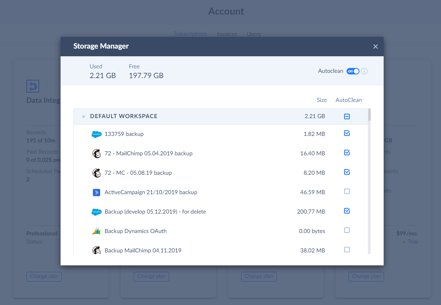The height and width of the screenshot is (305, 441).
Task: Select Backup Dynamics OAuth name
Action: point(136,231)
